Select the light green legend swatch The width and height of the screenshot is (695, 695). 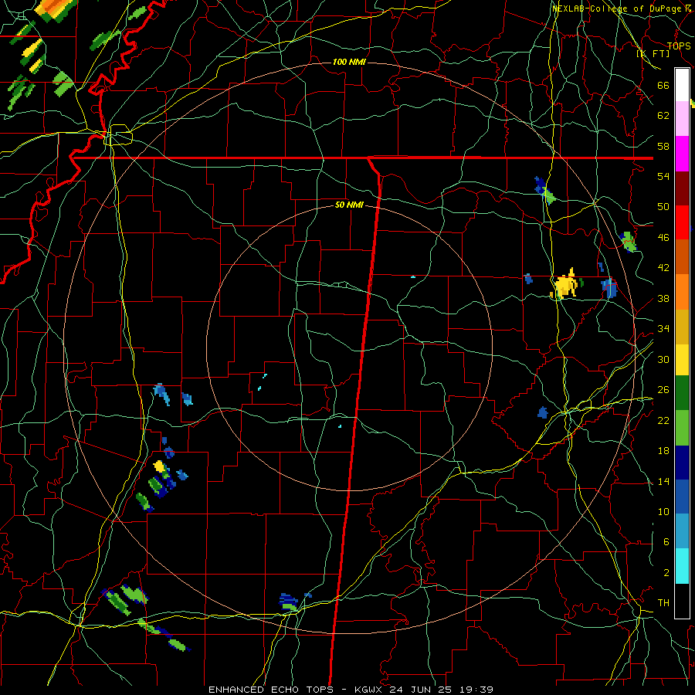point(682,428)
